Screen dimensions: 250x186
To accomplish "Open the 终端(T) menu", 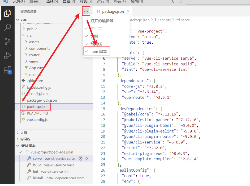I will point(120,1).
